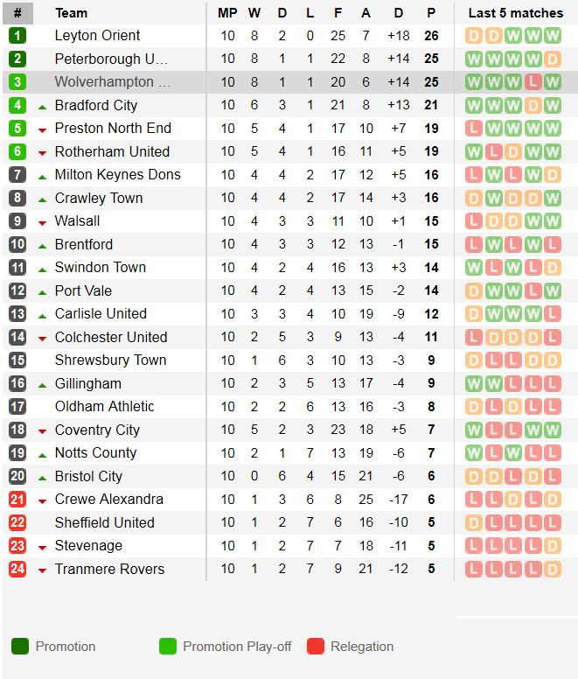Viewport: 578px width, 679px height.
Task: Click Bradford City's green up-arrow icon
Action: pyautogui.click(x=42, y=106)
